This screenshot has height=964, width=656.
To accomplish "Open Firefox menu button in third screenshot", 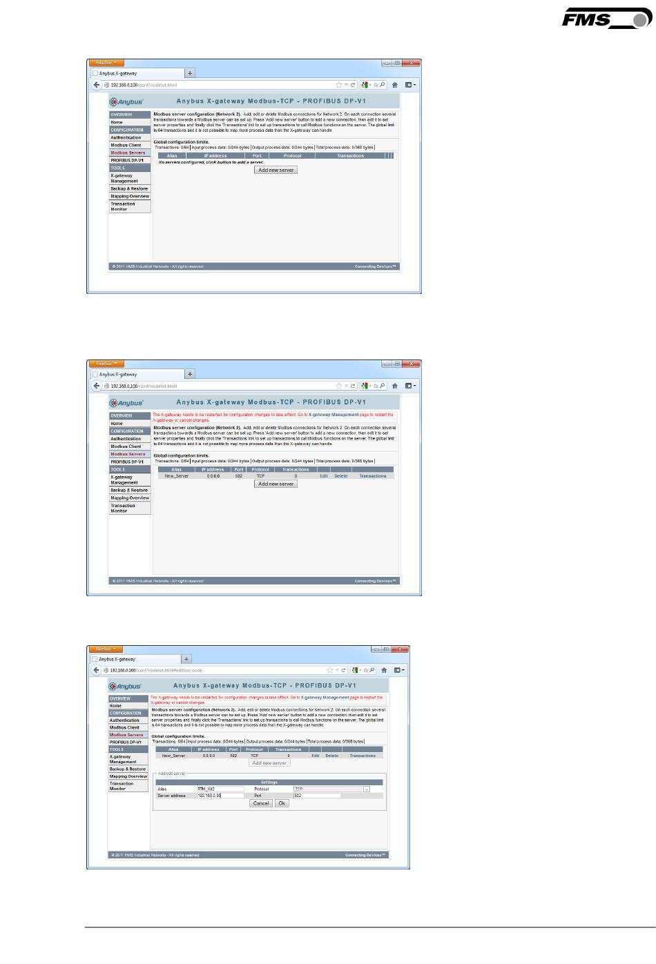I will pos(106,649).
